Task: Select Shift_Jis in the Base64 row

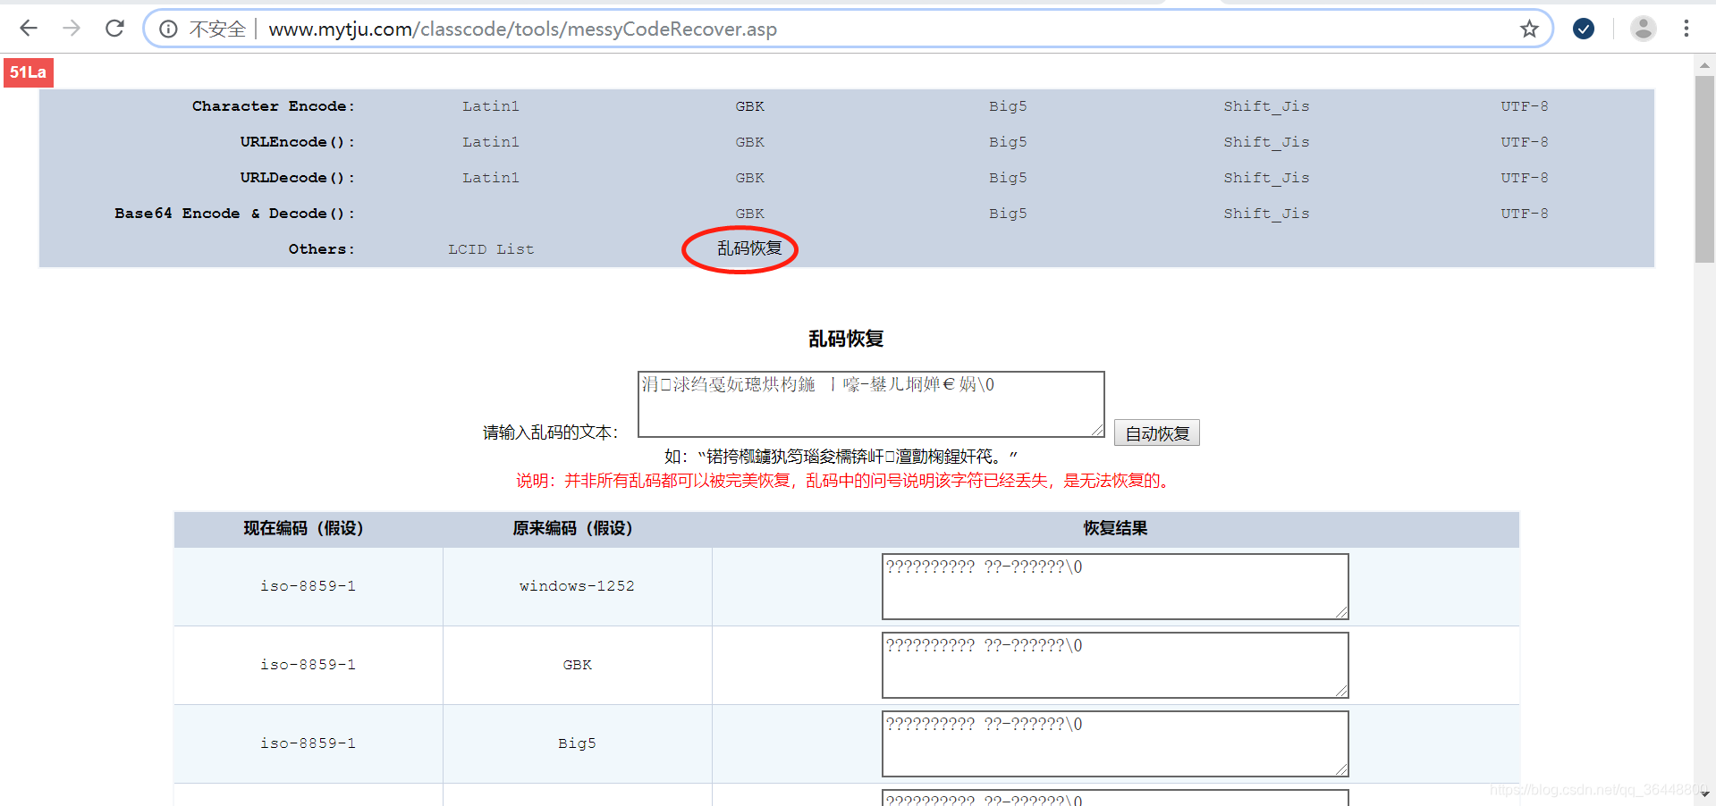Action: [x=1266, y=213]
